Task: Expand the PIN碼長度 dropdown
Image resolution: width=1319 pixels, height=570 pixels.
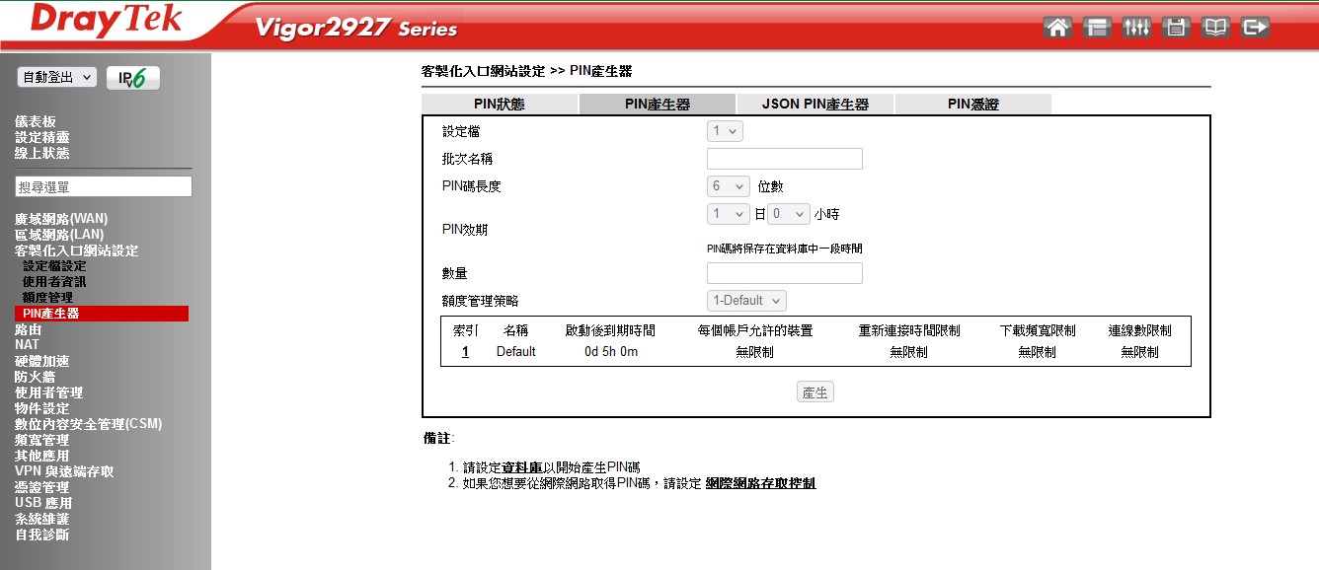Action: [x=729, y=186]
